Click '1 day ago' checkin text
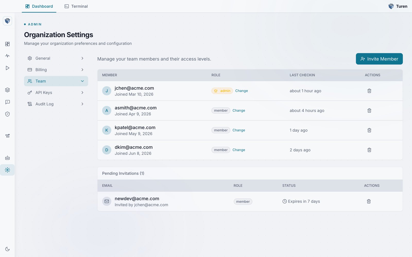 pyautogui.click(x=299, y=130)
